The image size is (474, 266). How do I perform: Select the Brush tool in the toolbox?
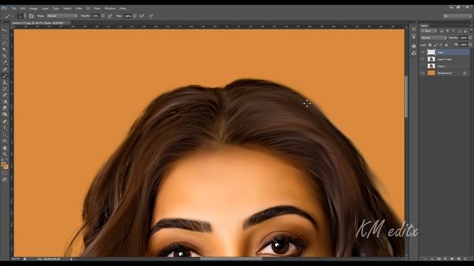[4, 75]
